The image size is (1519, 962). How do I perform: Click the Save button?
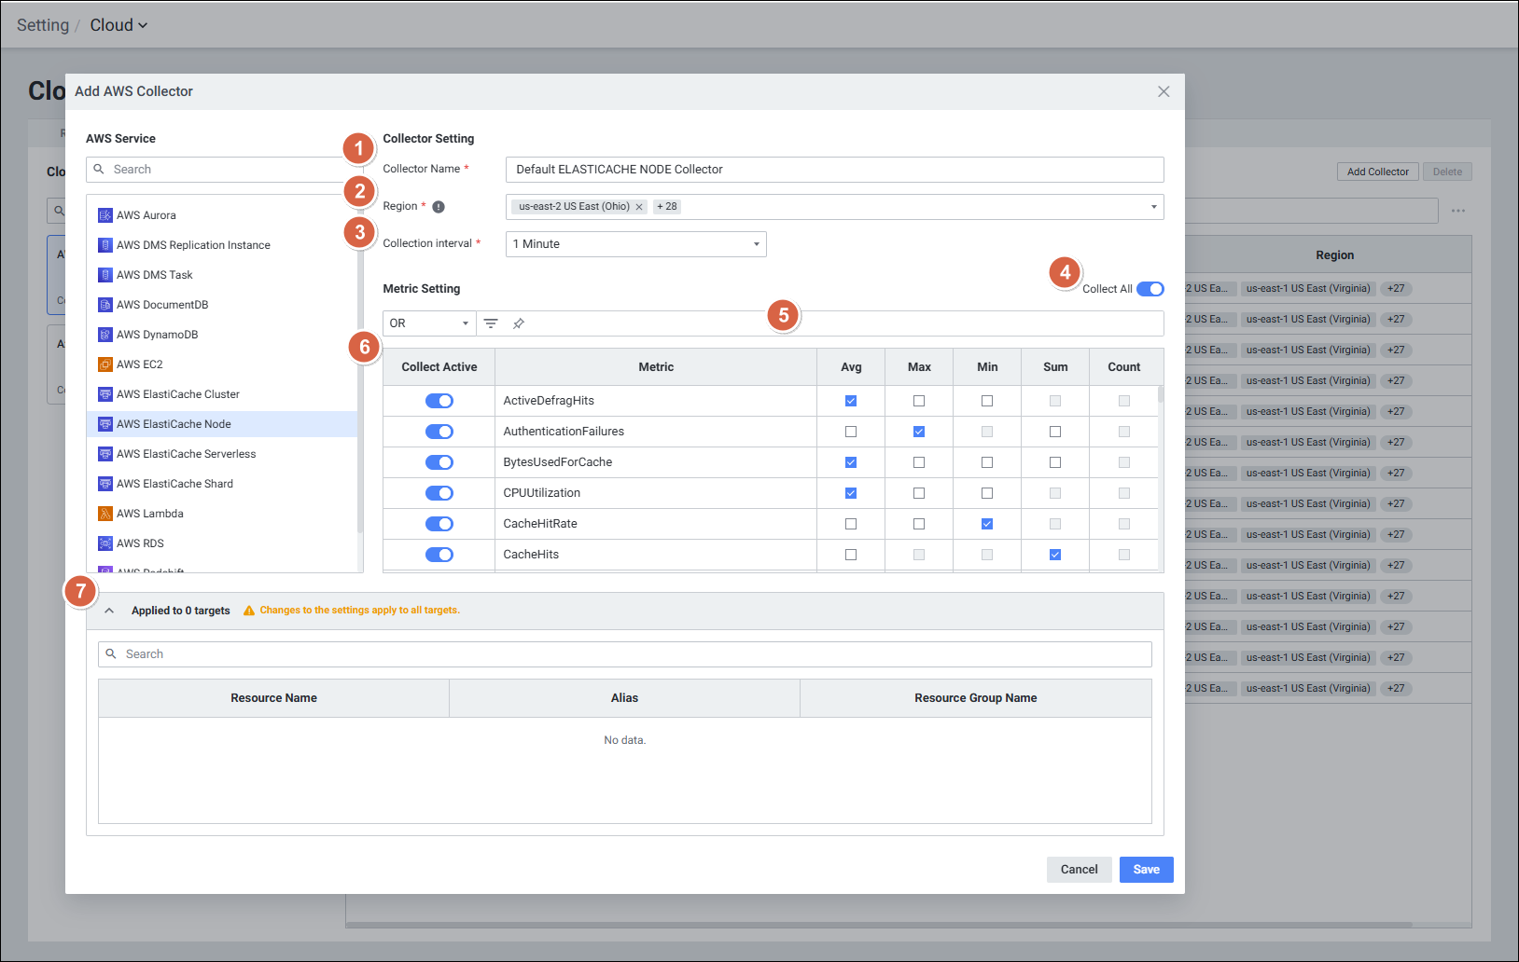click(x=1146, y=870)
